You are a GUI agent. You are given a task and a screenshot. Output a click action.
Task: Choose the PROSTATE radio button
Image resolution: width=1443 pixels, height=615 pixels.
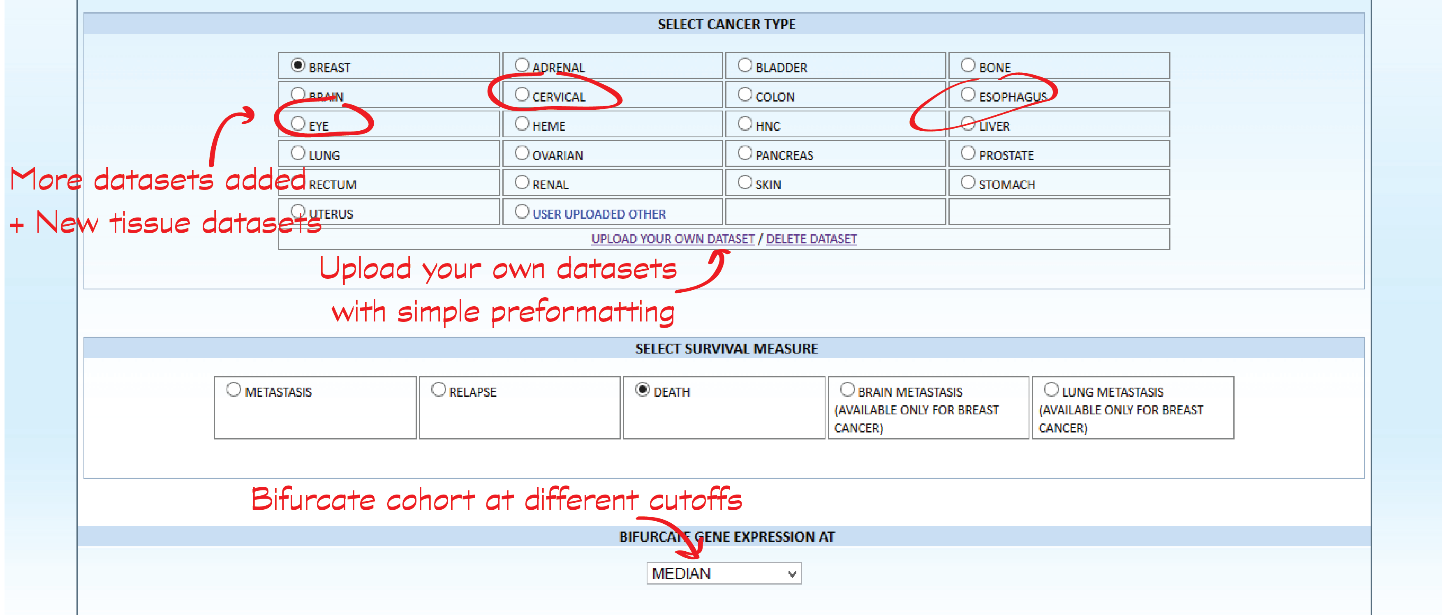(x=968, y=153)
